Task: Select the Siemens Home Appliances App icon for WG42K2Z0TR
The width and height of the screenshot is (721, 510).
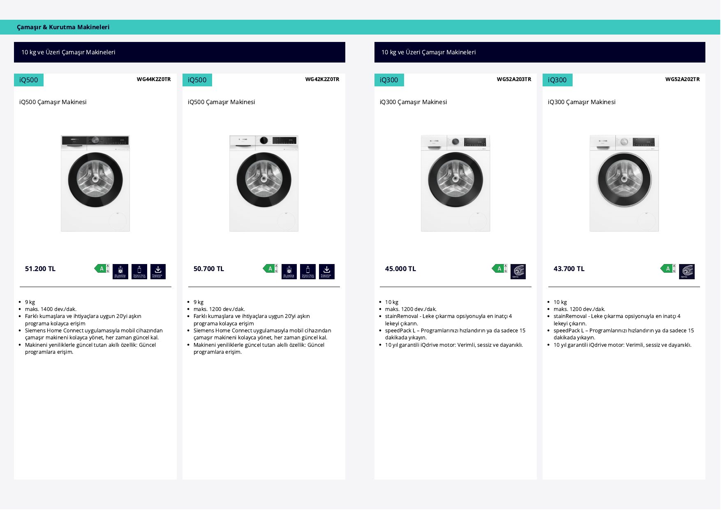Action: [x=308, y=271]
